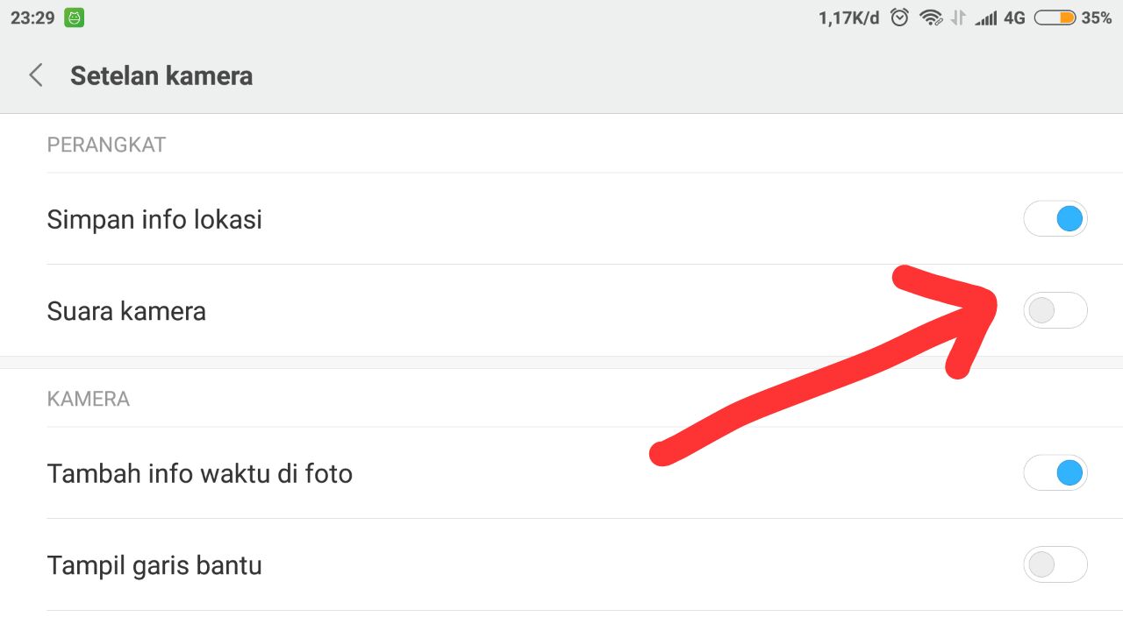
Task: Tap the KAMERA section header
Action: click(x=88, y=399)
